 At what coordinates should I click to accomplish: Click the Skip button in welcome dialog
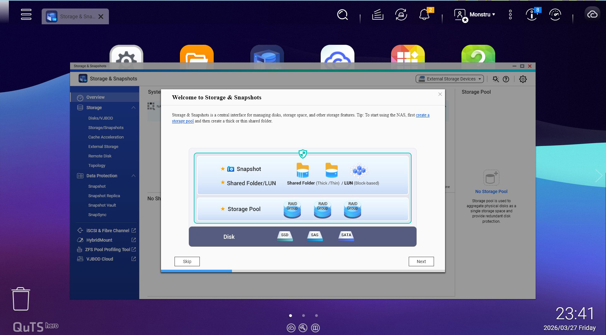[187, 262]
